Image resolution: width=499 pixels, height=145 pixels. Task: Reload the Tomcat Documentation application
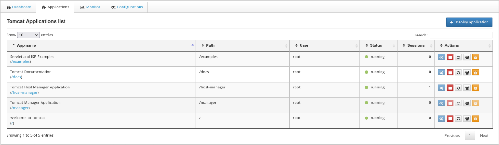(458, 73)
